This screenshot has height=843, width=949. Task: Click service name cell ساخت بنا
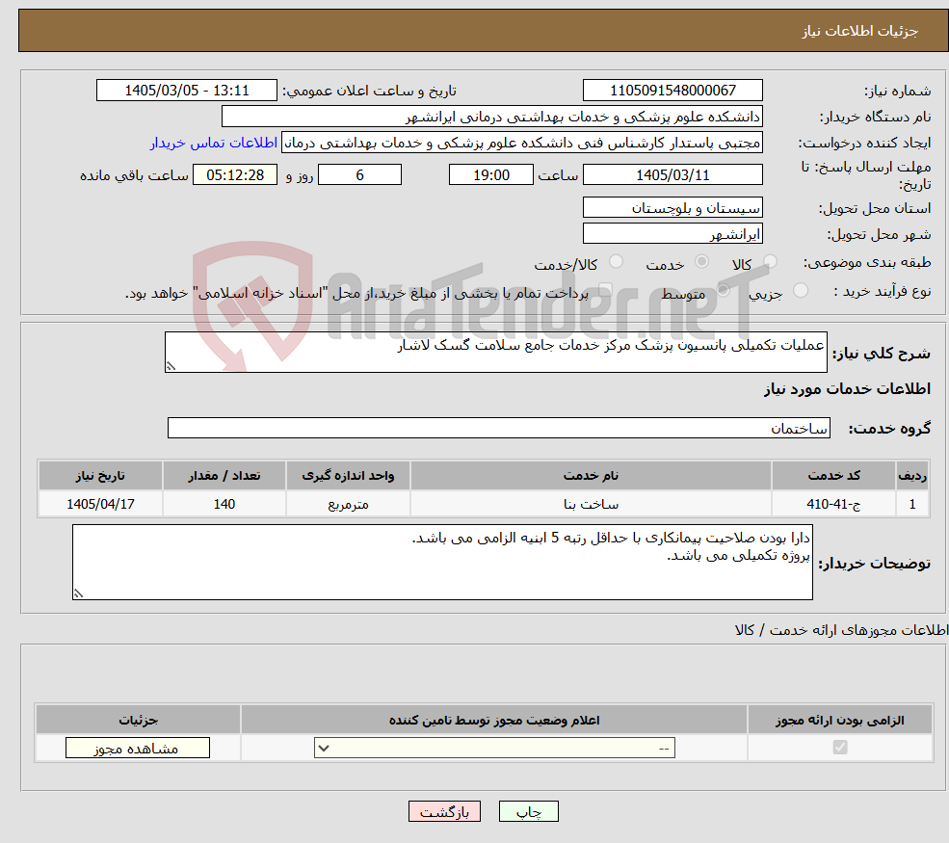(591, 504)
